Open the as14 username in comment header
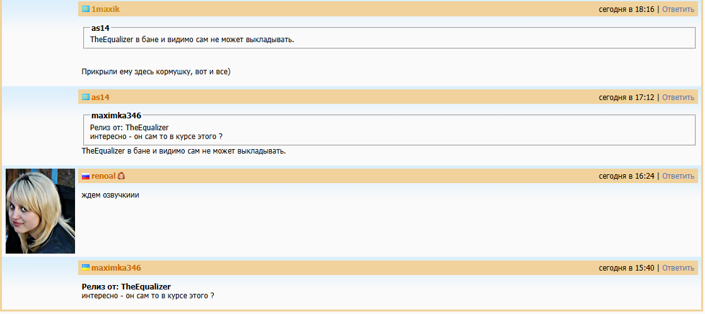Image resolution: width=705 pixels, height=314 pixels. point(100,98)
